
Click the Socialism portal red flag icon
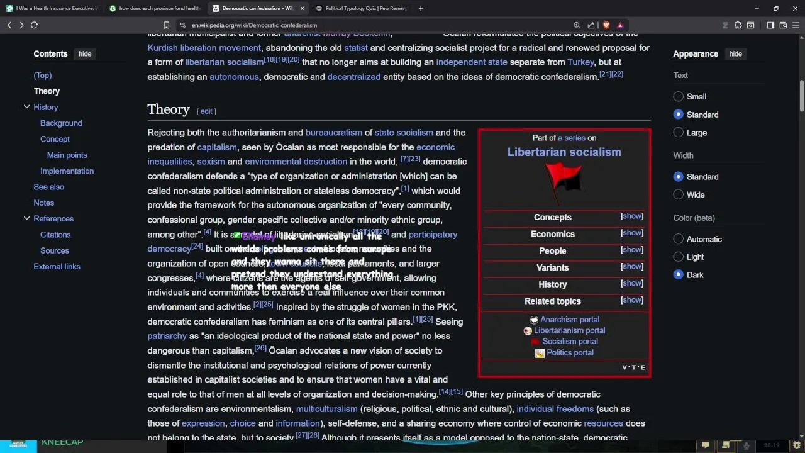(535, 342)
